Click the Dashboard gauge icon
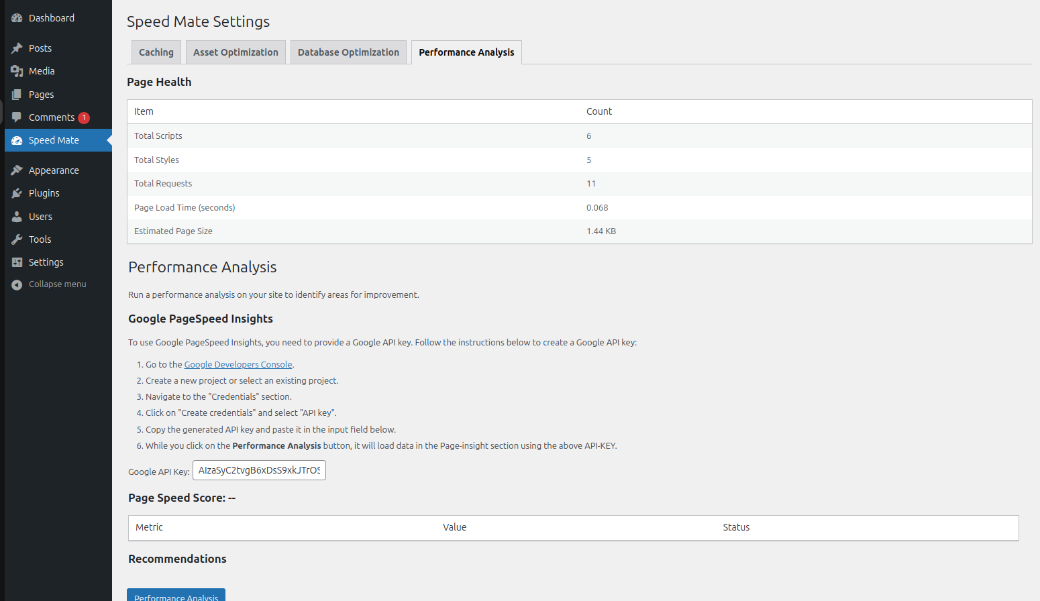This screenshot has height=601, width=1040. pyautogui.click(x=17, y=18)
